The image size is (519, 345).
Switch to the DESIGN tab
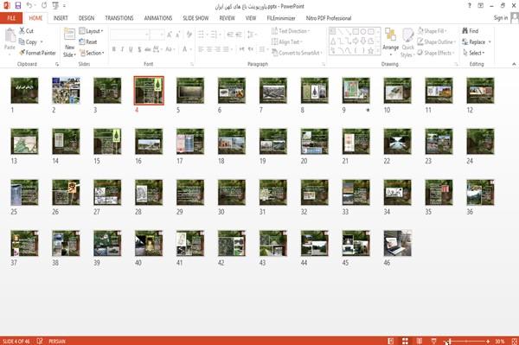pyautogui.click(x=86, y=18)
